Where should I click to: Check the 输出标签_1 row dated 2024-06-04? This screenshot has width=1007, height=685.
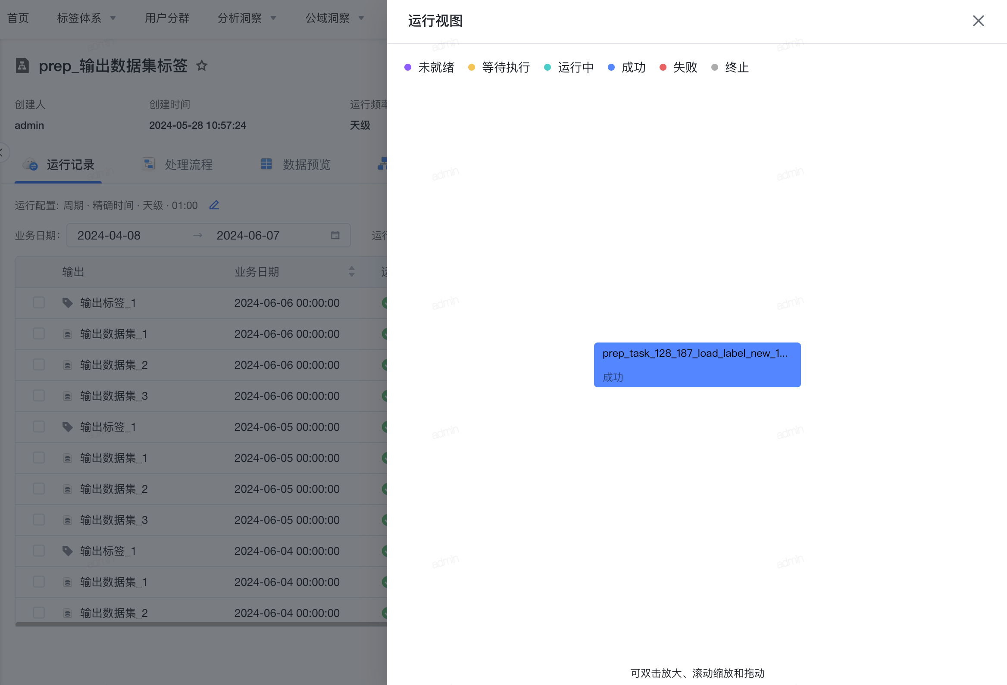38,551
